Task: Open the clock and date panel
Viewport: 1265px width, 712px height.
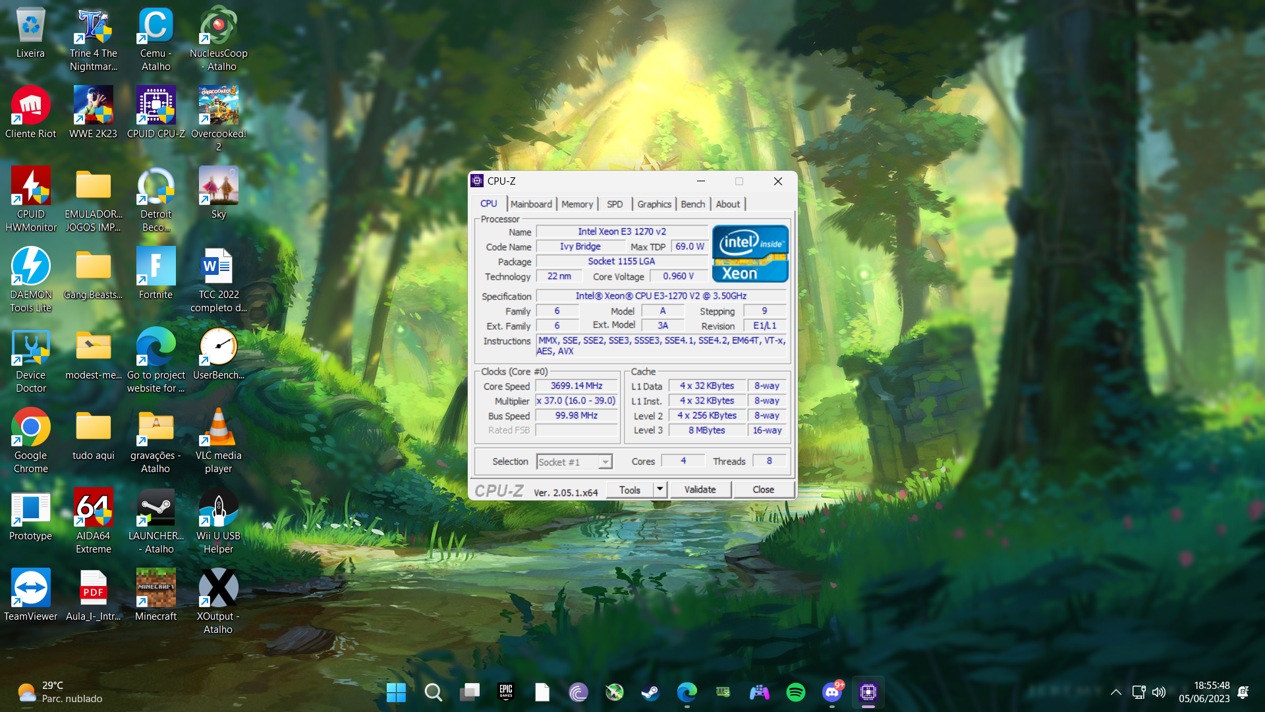Action: point(1204,692)
